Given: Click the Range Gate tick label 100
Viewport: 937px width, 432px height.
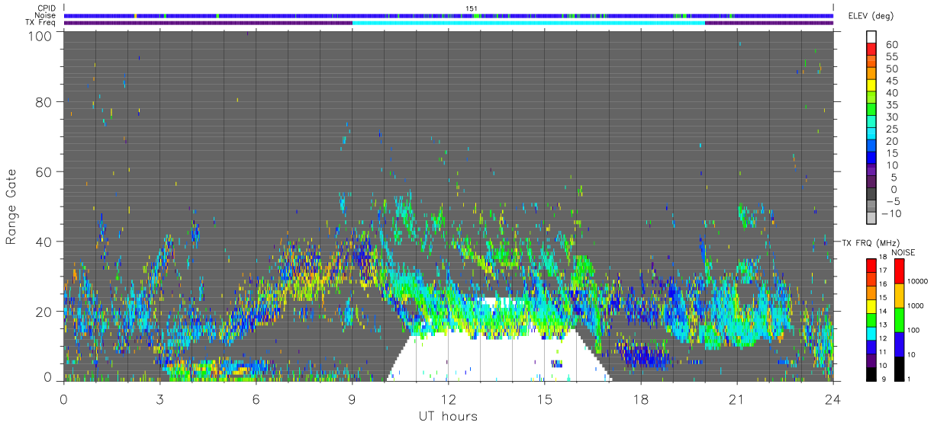Looking at the screenshot, I should point(40,35).
